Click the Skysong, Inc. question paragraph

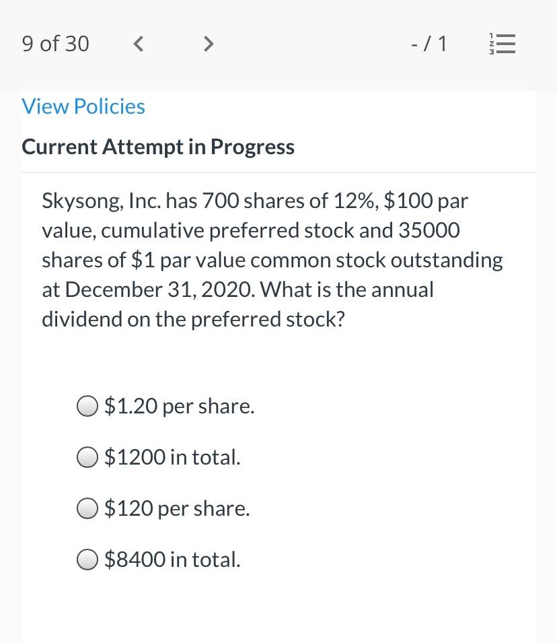tap(272, 260)
